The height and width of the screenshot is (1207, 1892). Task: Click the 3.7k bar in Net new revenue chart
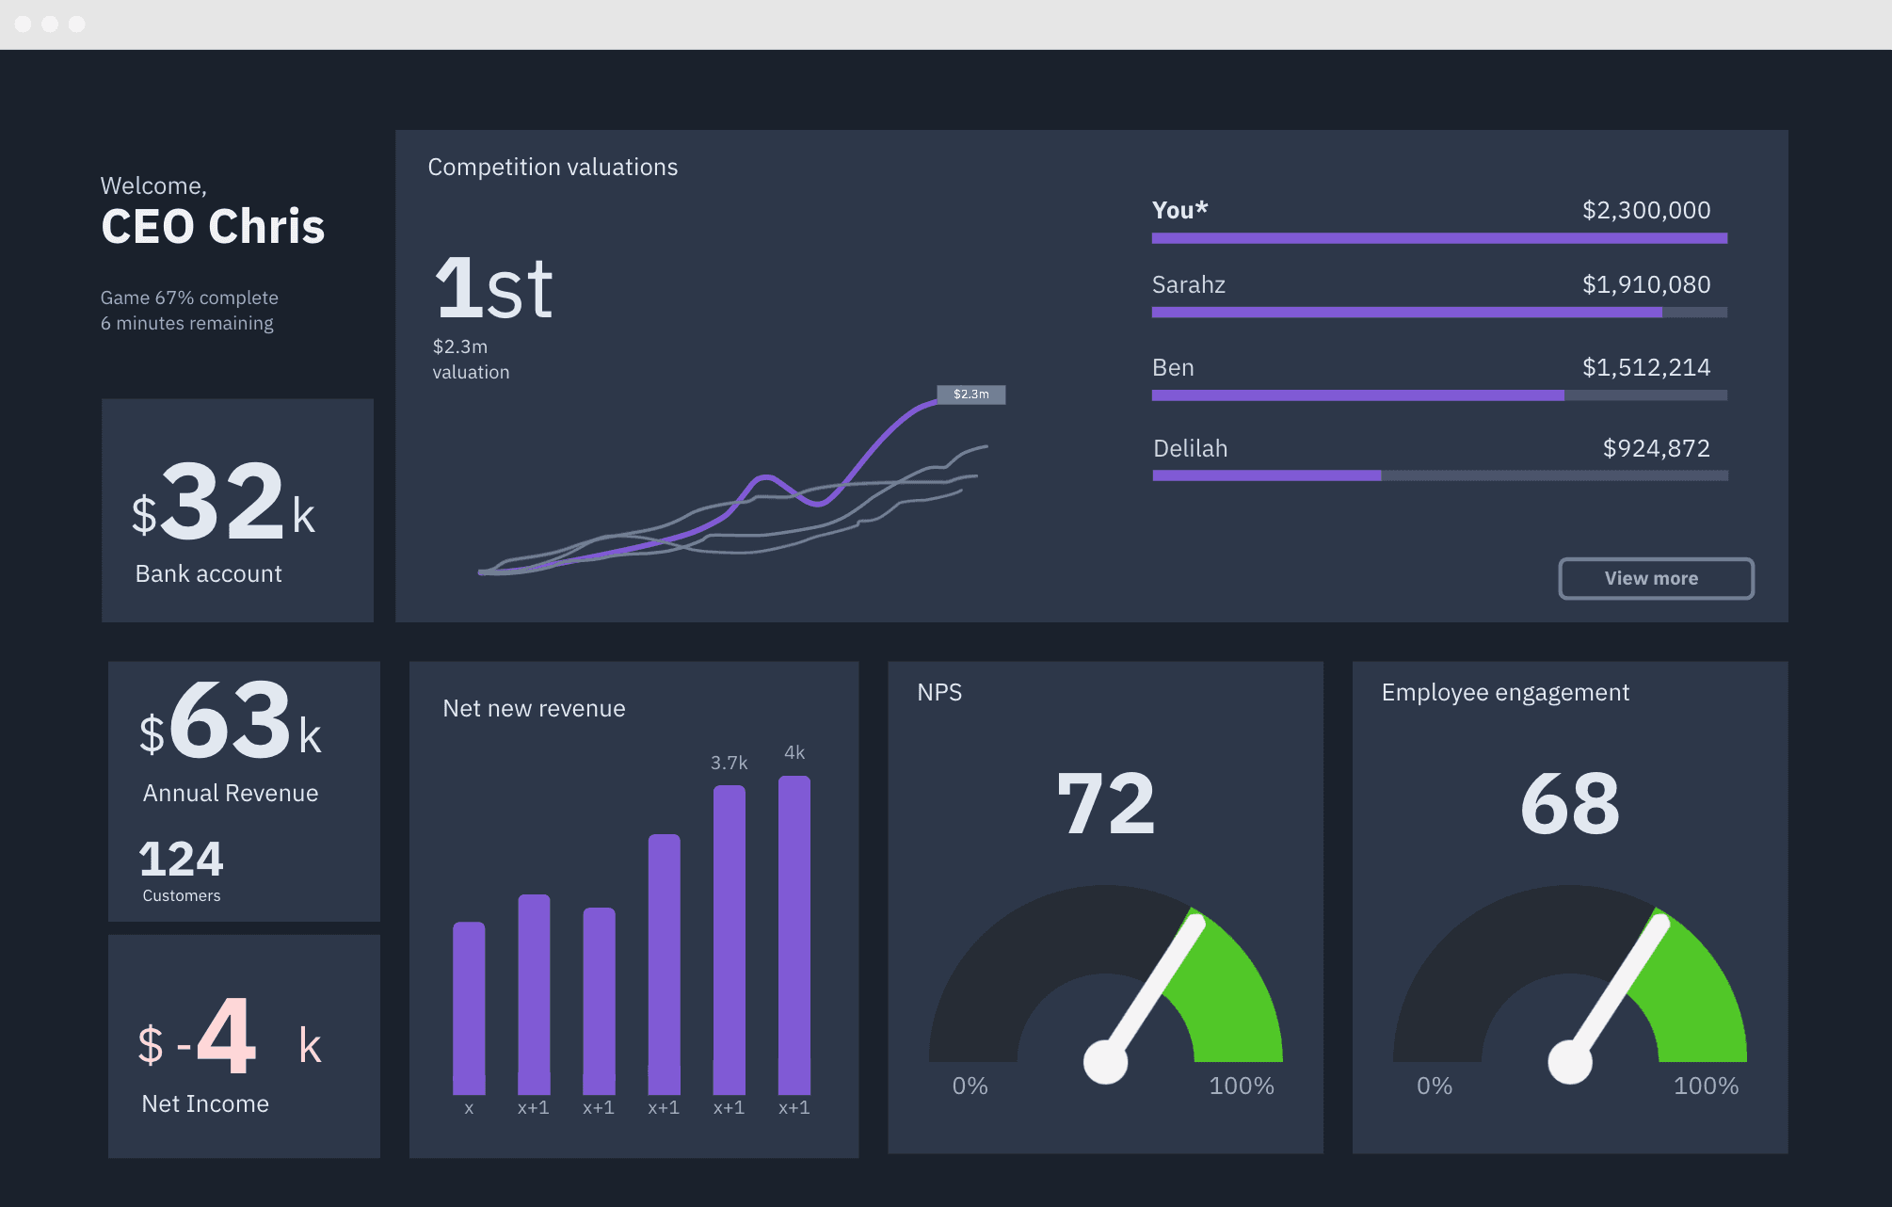pyautogui.click(x=730, y=941)
